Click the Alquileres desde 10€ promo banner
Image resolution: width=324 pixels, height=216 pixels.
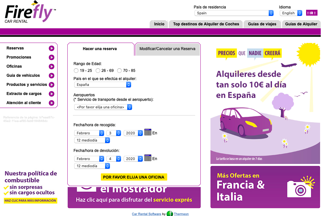(x=265, y=103)
